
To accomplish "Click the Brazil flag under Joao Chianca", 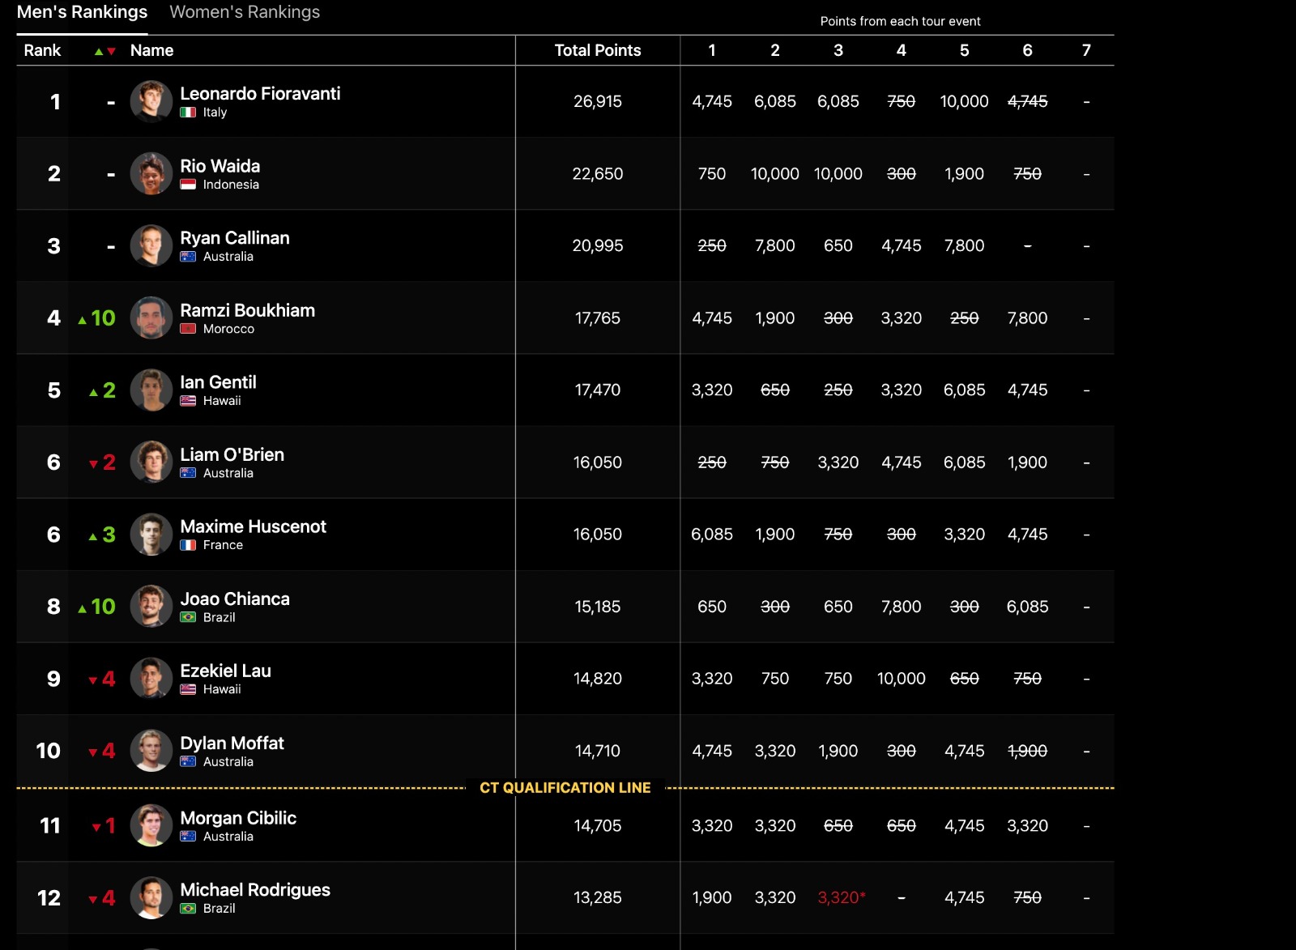I will 188,617.
